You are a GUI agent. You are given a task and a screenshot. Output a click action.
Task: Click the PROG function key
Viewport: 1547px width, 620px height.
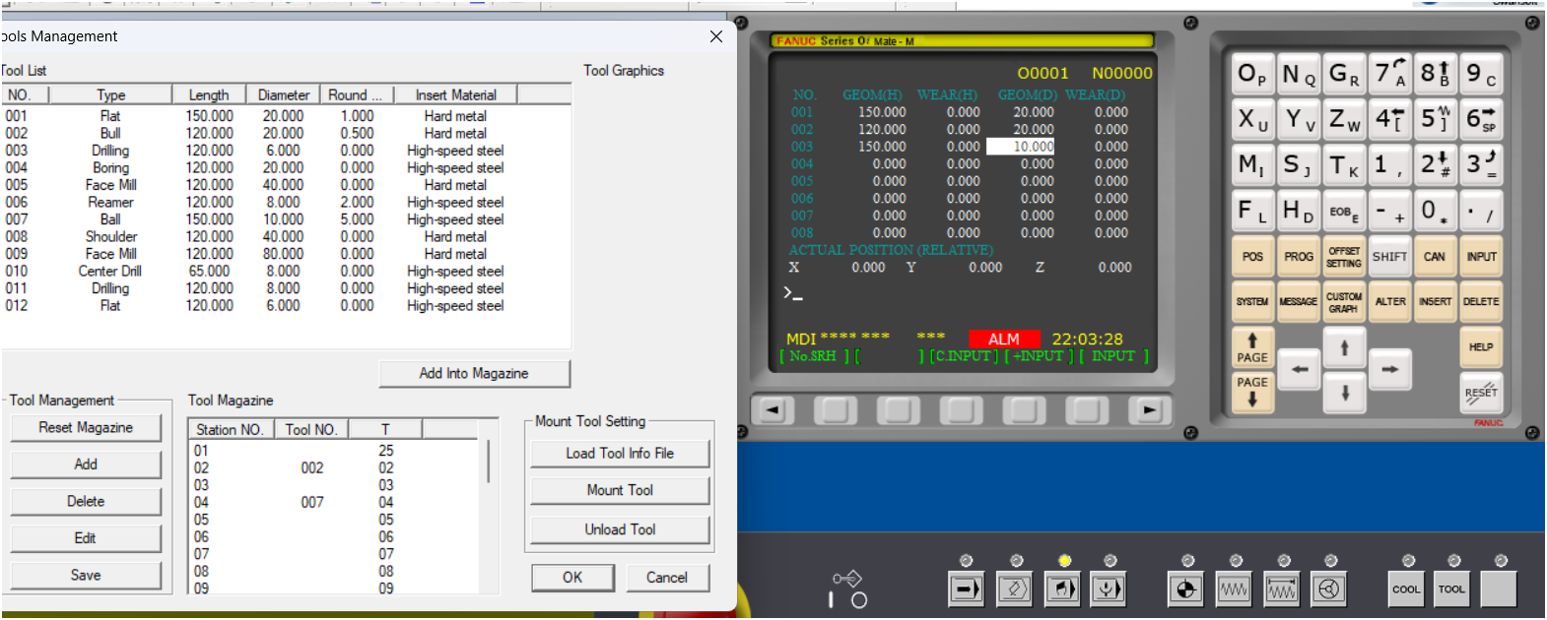[1299, 256]
